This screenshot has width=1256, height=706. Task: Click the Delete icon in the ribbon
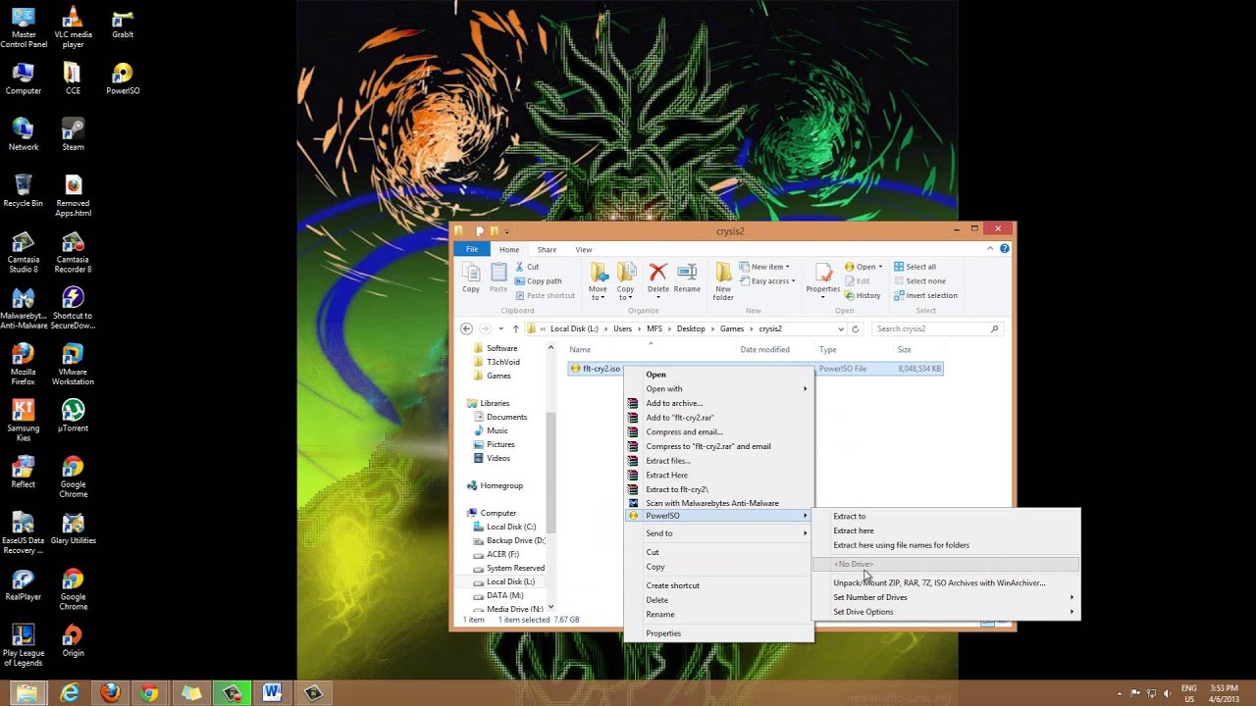click(658, 278)
